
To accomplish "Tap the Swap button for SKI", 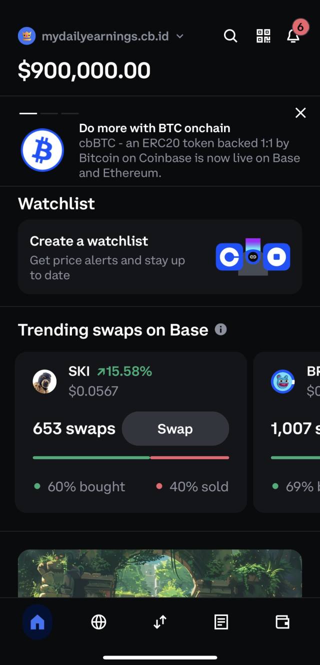I will tap(175, 429).
